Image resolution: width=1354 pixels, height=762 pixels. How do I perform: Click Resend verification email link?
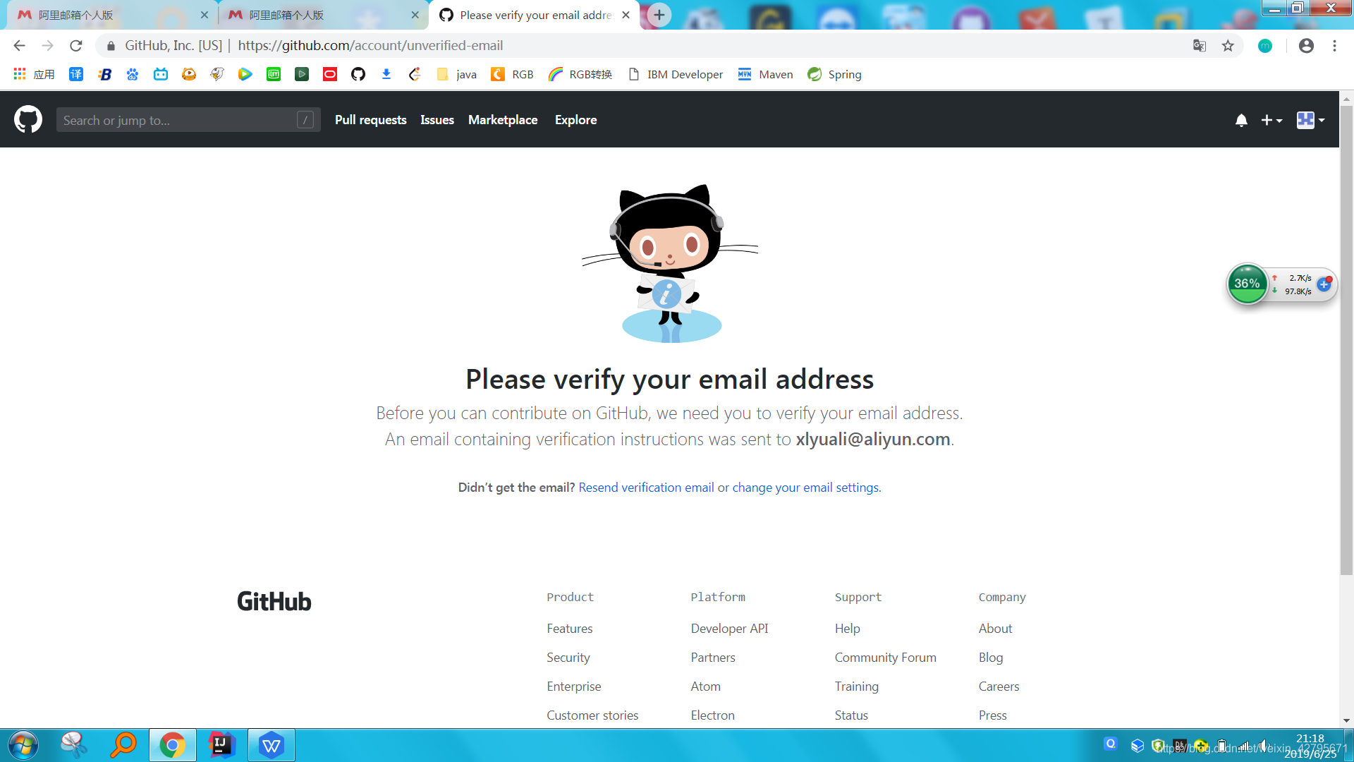coord(646,488)
